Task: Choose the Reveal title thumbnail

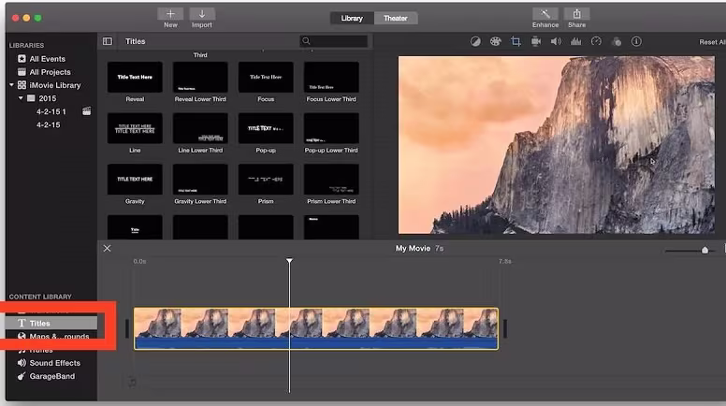Action: [135, 77]
